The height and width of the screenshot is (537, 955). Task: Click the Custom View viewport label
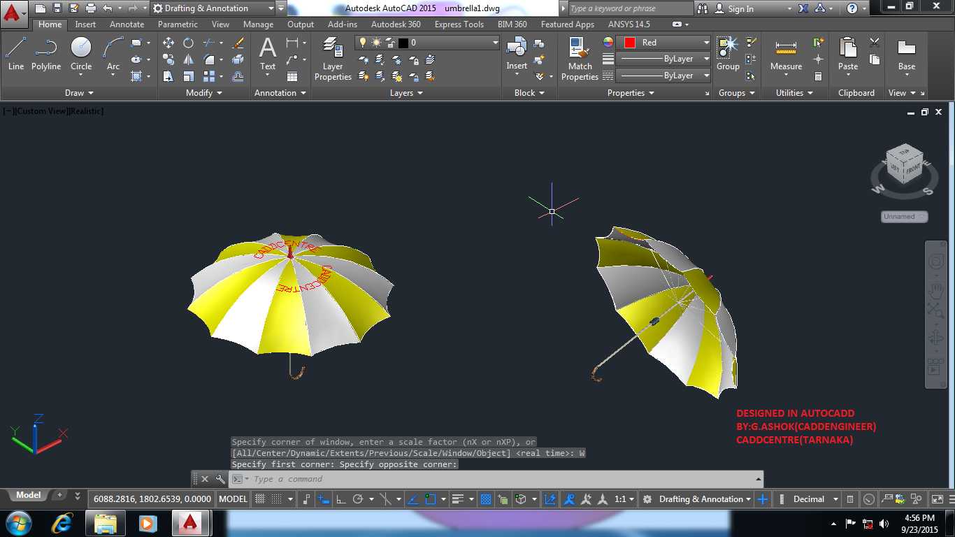coord(41,111)
